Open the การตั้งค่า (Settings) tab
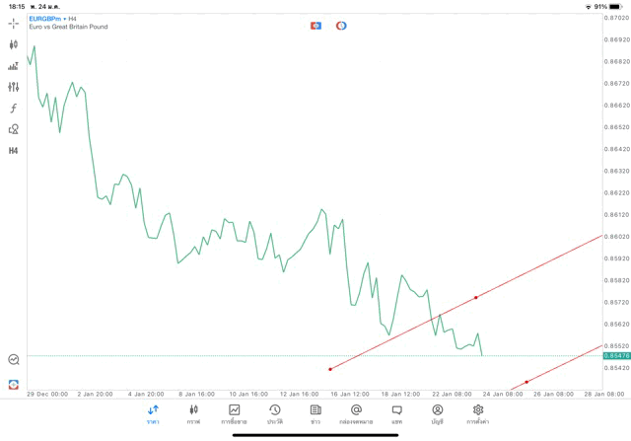 point(478,414)
